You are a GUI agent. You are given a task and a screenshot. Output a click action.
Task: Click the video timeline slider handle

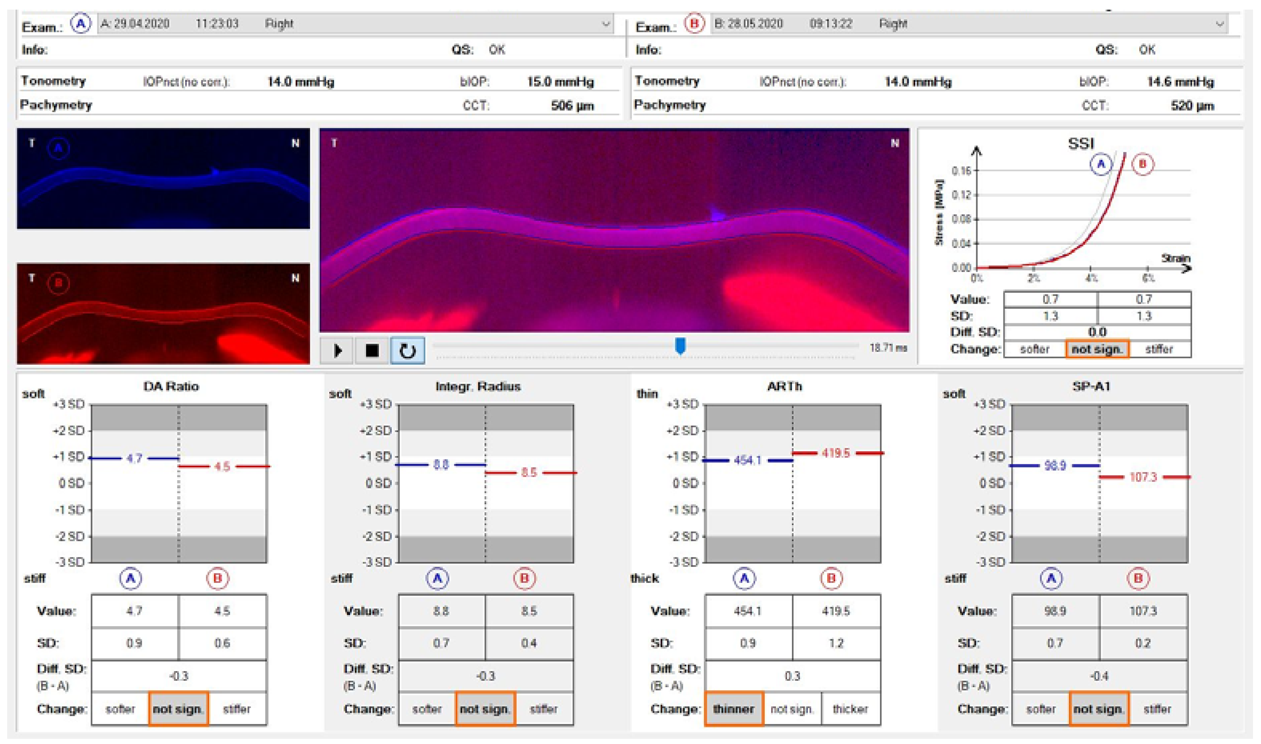(x=680, y=345)
